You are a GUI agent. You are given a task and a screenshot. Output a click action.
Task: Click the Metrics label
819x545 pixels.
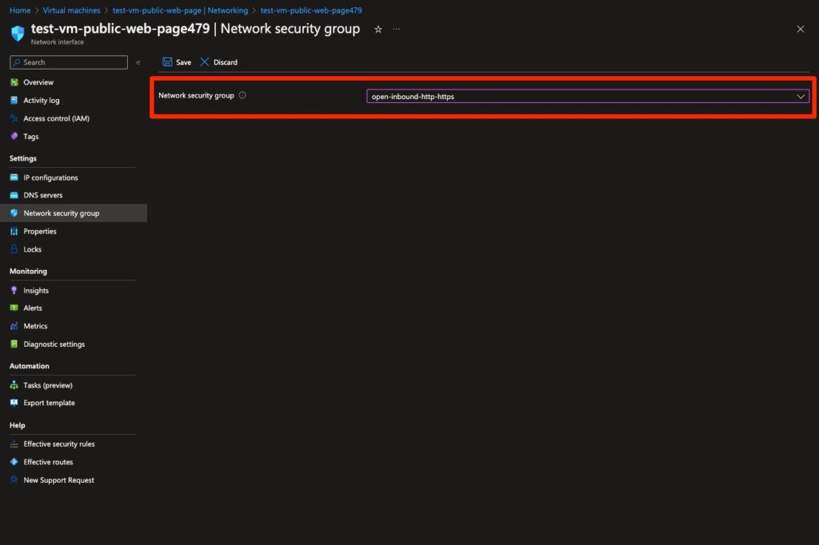[x=35, y=326]
